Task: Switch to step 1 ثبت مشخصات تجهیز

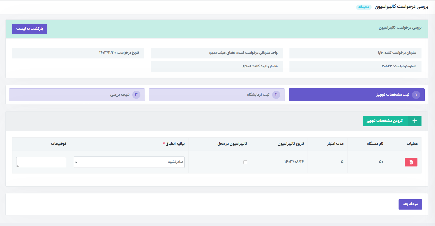Action: (x=356, y=95)
